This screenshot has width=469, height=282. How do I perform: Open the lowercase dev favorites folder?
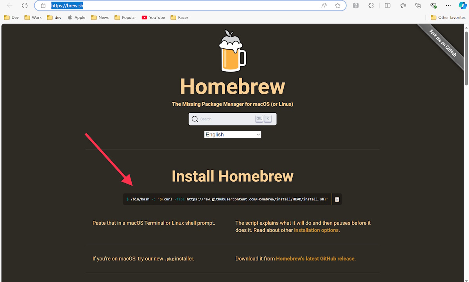point(54,18)
